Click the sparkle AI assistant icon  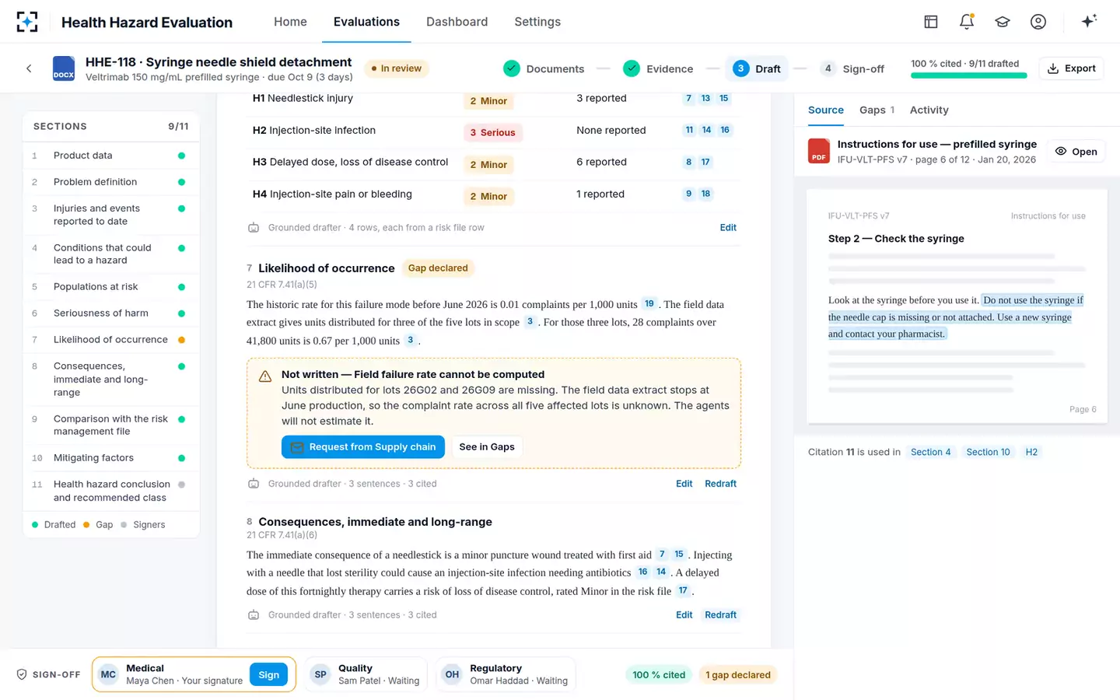pos(1089,21)
